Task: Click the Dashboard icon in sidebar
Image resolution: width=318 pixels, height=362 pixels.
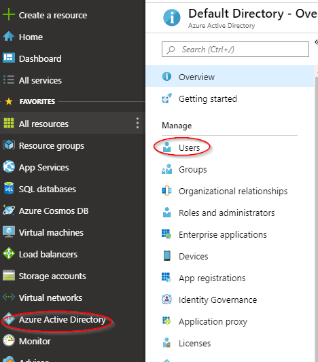Action: 9,58
